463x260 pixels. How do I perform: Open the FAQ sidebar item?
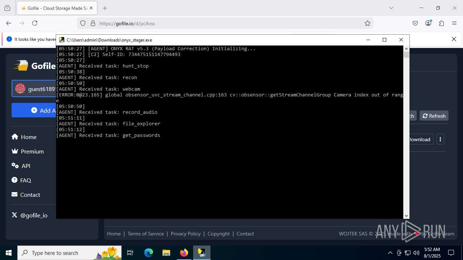(x=21, y=180)
